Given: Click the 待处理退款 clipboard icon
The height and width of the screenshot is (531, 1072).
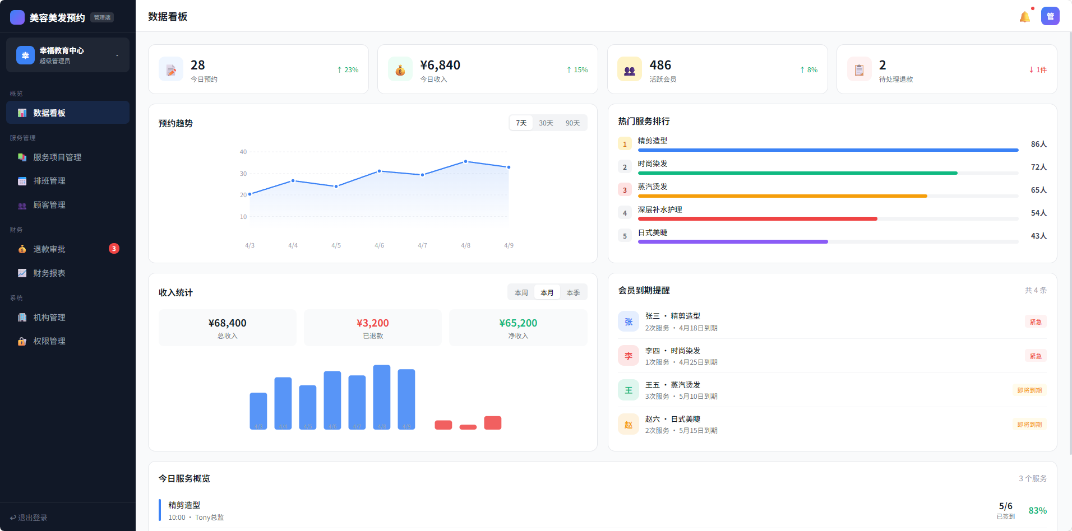Looking at the screenshot, I should 859,69.
